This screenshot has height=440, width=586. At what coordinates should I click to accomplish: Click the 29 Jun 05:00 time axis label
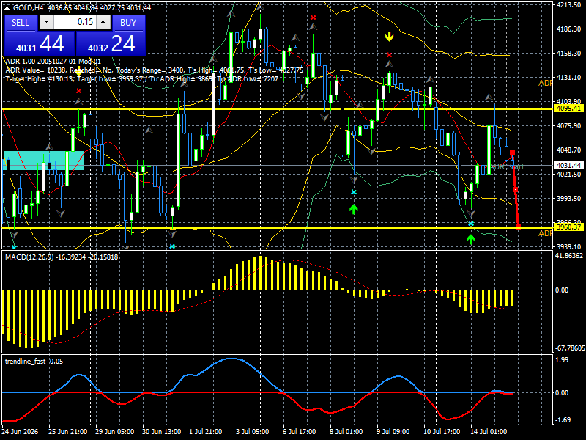tap(114, 432)
